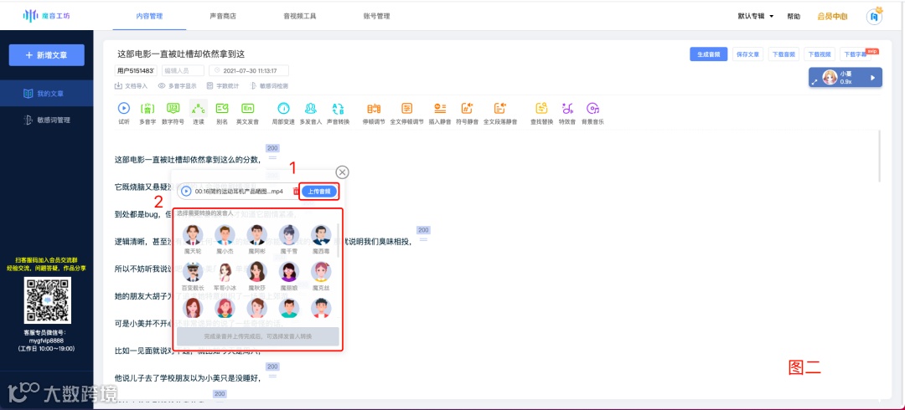The height and width of the screenshot is (410, 905).
Task: Click the disabled 可选择发音人转换 convert button
Action: 257,336
